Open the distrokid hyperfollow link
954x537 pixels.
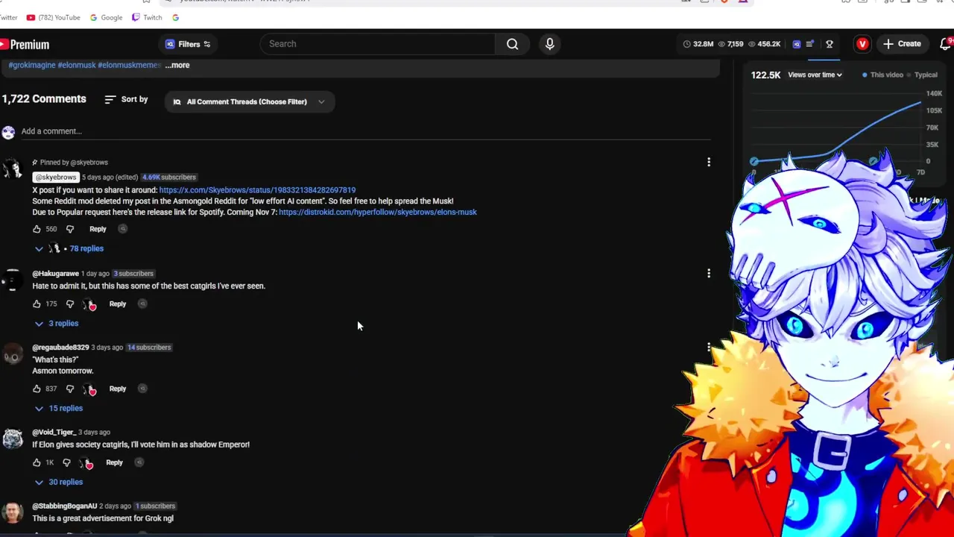[x=377, y=213]
